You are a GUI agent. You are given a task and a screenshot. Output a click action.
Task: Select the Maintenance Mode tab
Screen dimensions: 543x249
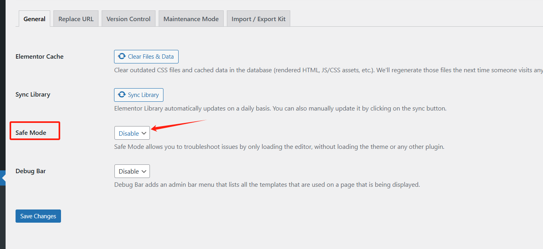191,19
